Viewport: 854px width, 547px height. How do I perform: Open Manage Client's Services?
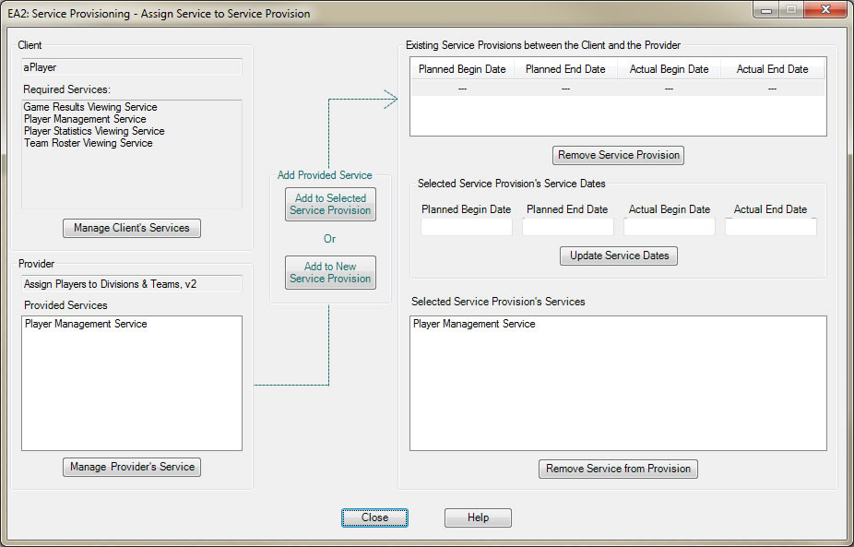132,228
